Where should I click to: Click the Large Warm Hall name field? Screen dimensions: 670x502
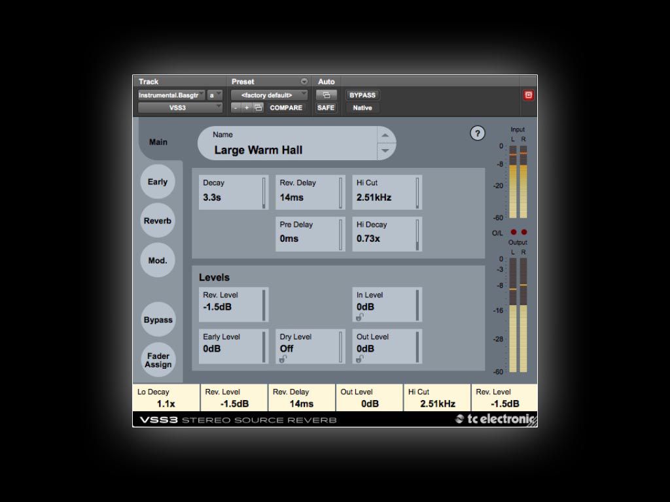(287, 143)
